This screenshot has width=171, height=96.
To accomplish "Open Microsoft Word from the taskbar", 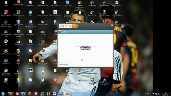I will click(x=55, y=94).
